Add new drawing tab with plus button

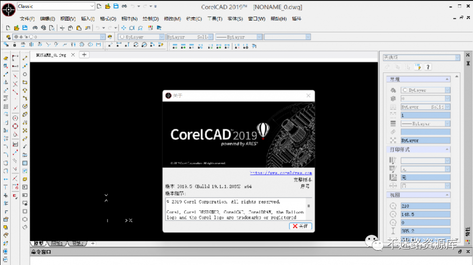pos(85,55)
